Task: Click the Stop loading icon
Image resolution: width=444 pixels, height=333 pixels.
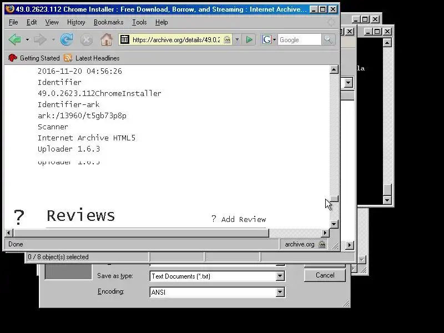Action: 87,39
